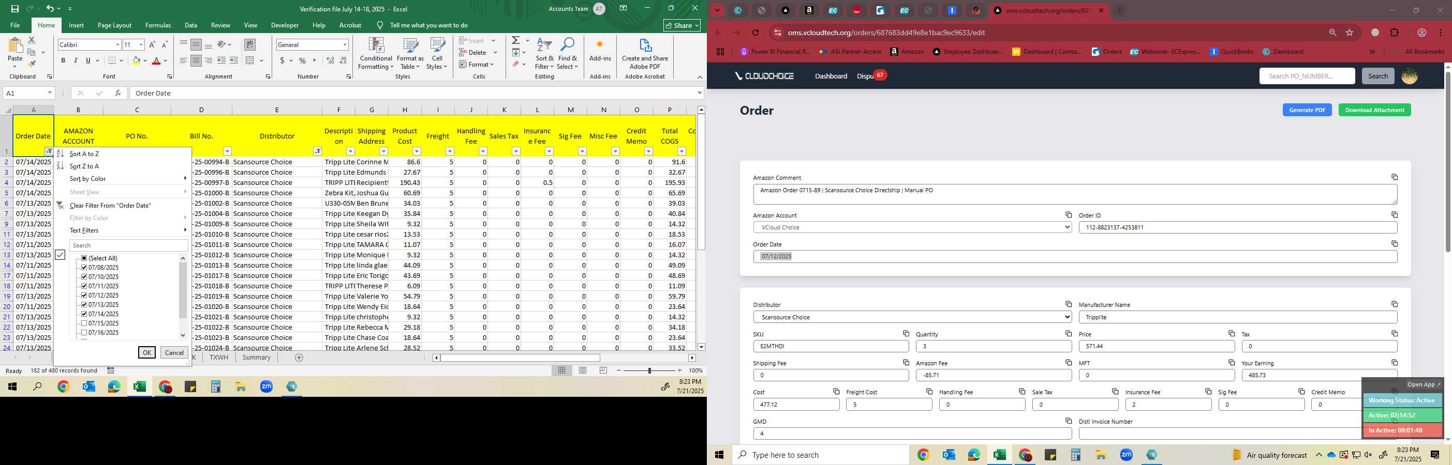This screenshot has height=465, width=1452.
Task: Open Conditional Formatting in Styles group
Action: [x=376, y=54]
